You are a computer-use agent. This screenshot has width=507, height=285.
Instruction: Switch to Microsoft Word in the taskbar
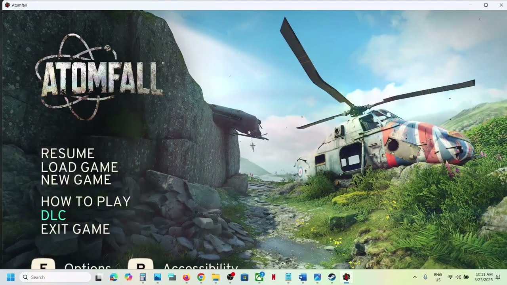coord(303,277)
